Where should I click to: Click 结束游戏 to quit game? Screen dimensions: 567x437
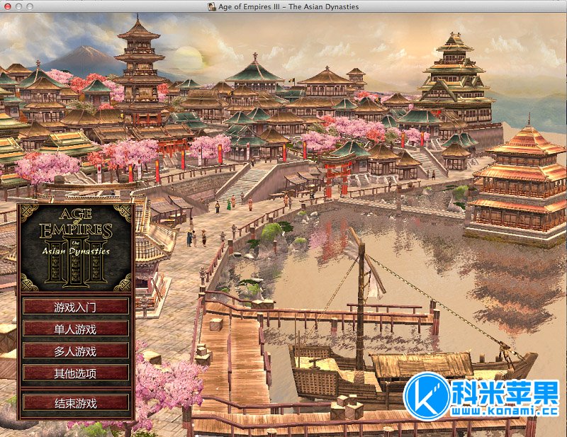tap(76, 403)
